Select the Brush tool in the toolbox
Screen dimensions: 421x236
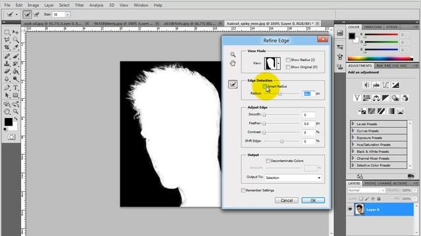(16, 56)
